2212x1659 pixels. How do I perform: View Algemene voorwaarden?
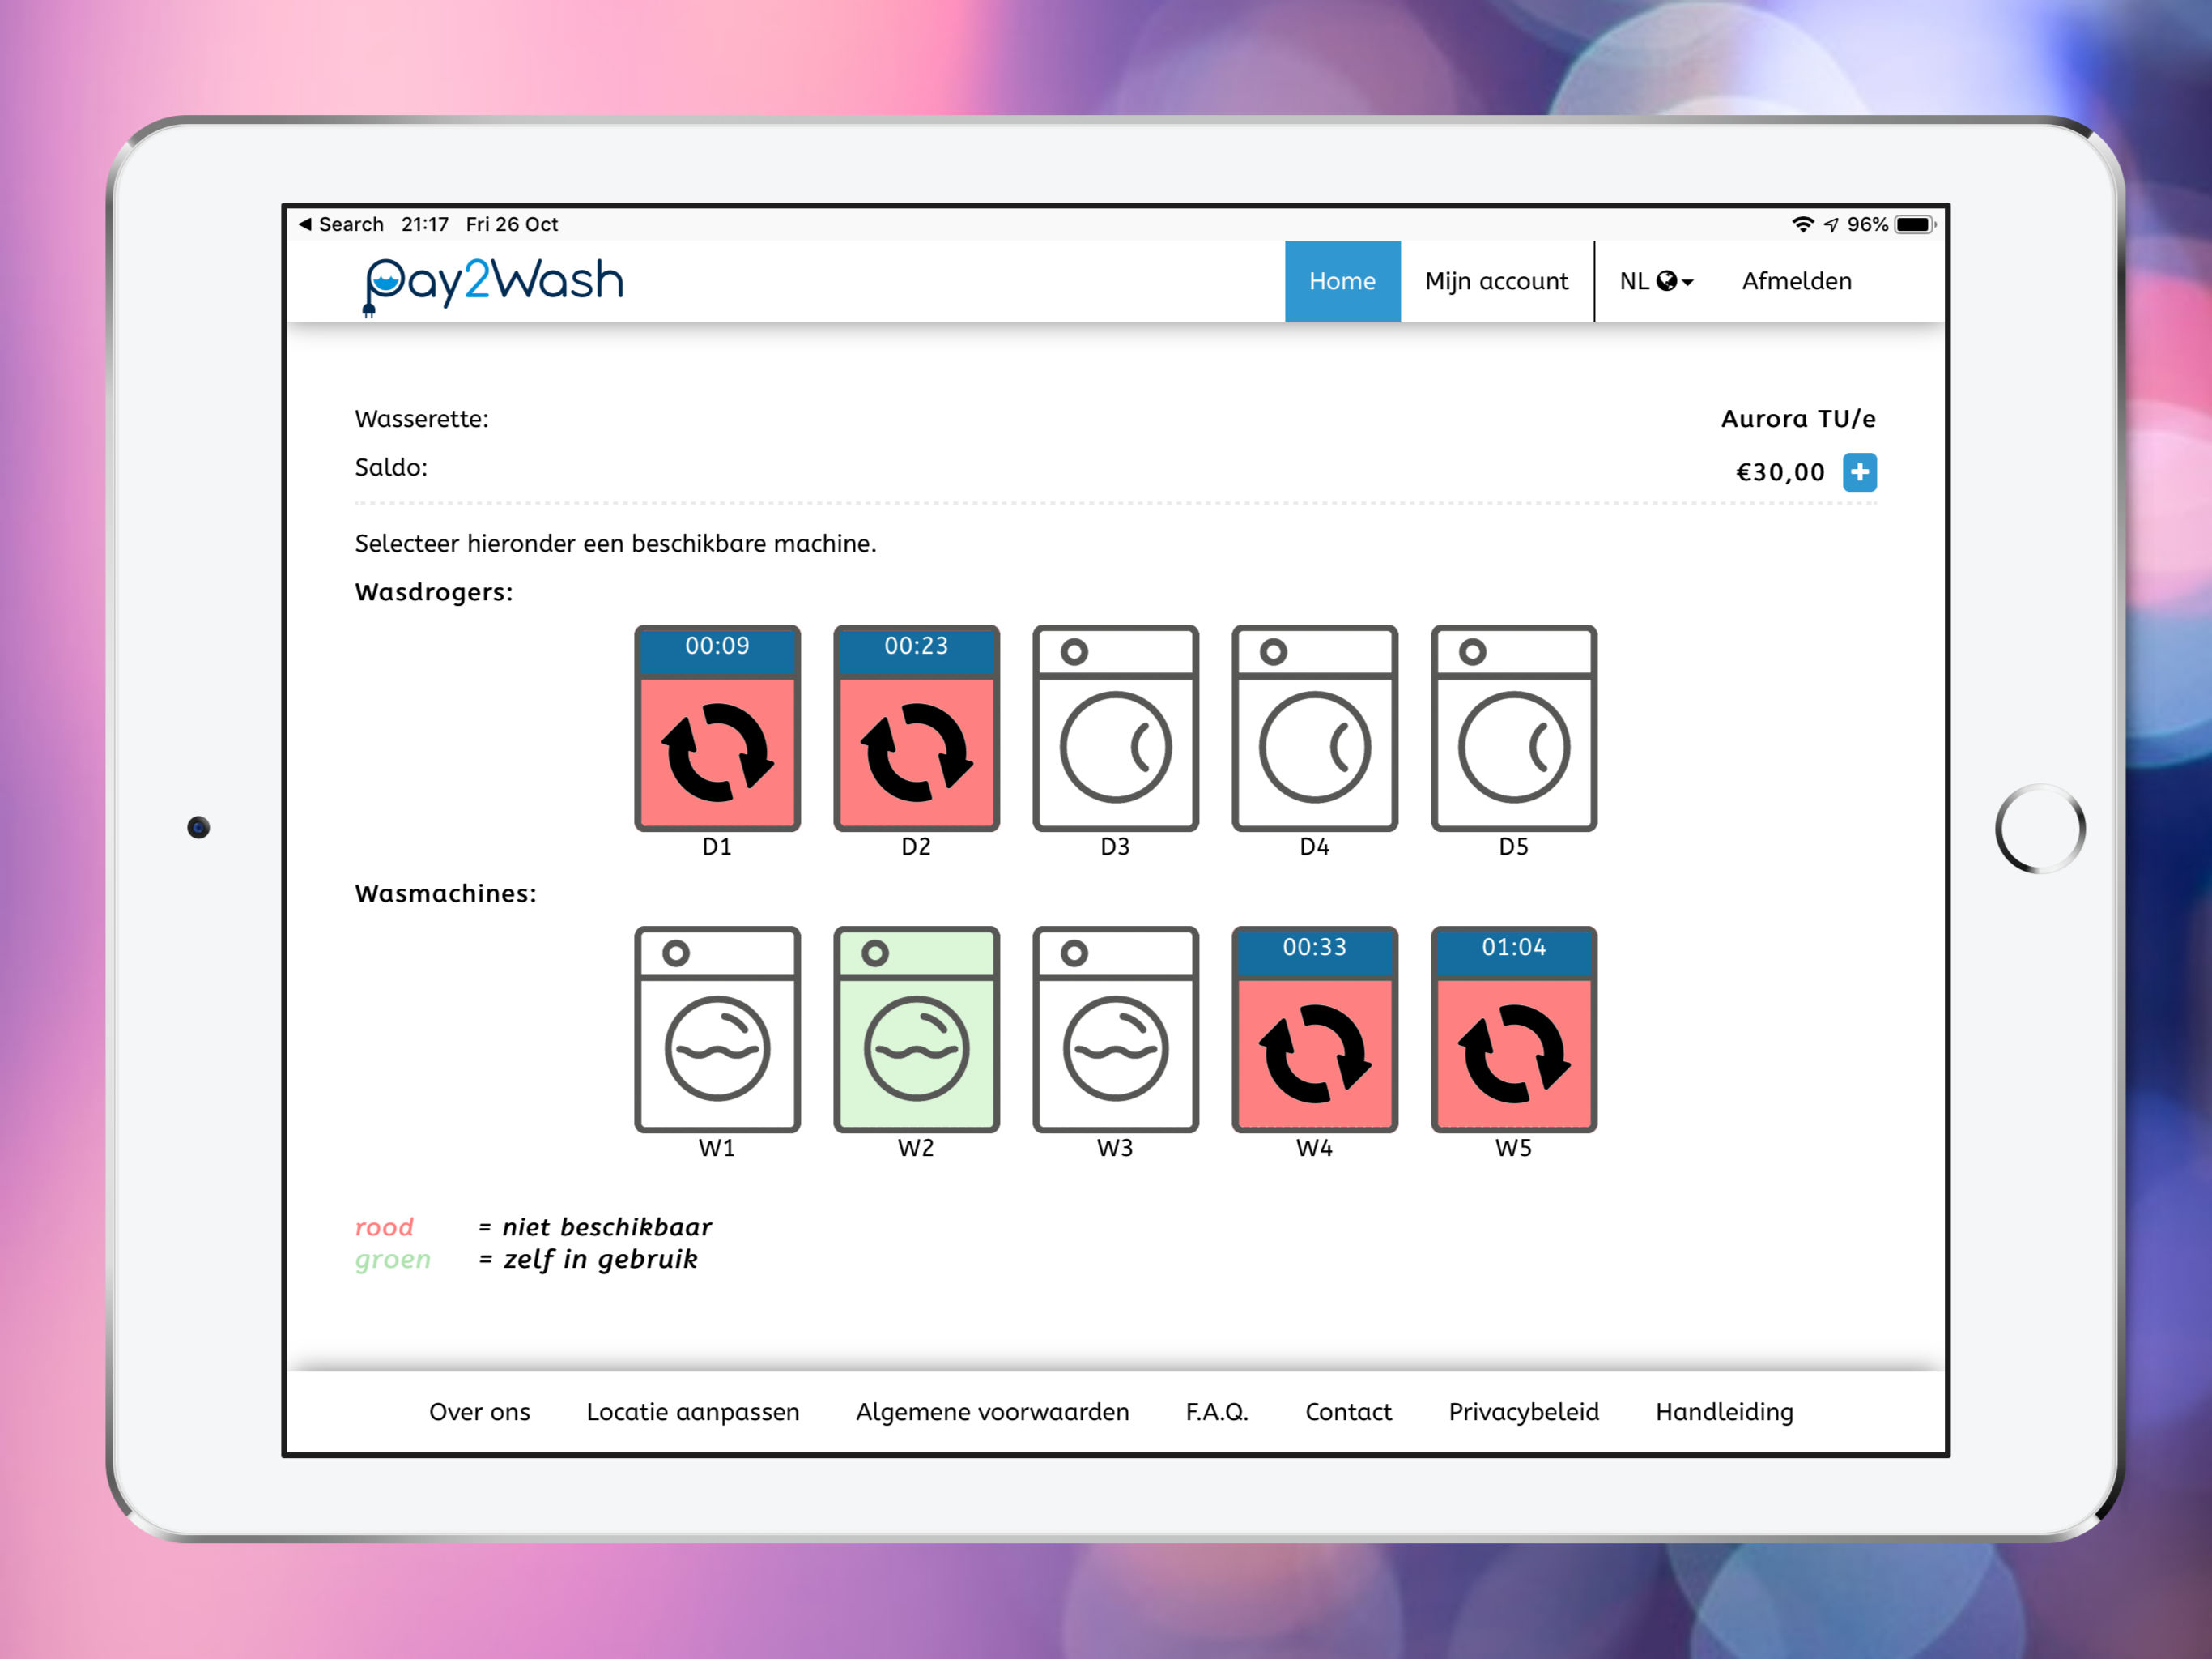992,1412
